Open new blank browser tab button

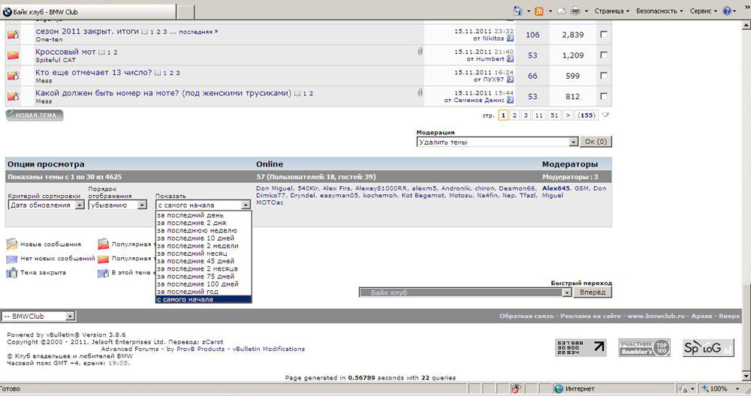[185, 11]
